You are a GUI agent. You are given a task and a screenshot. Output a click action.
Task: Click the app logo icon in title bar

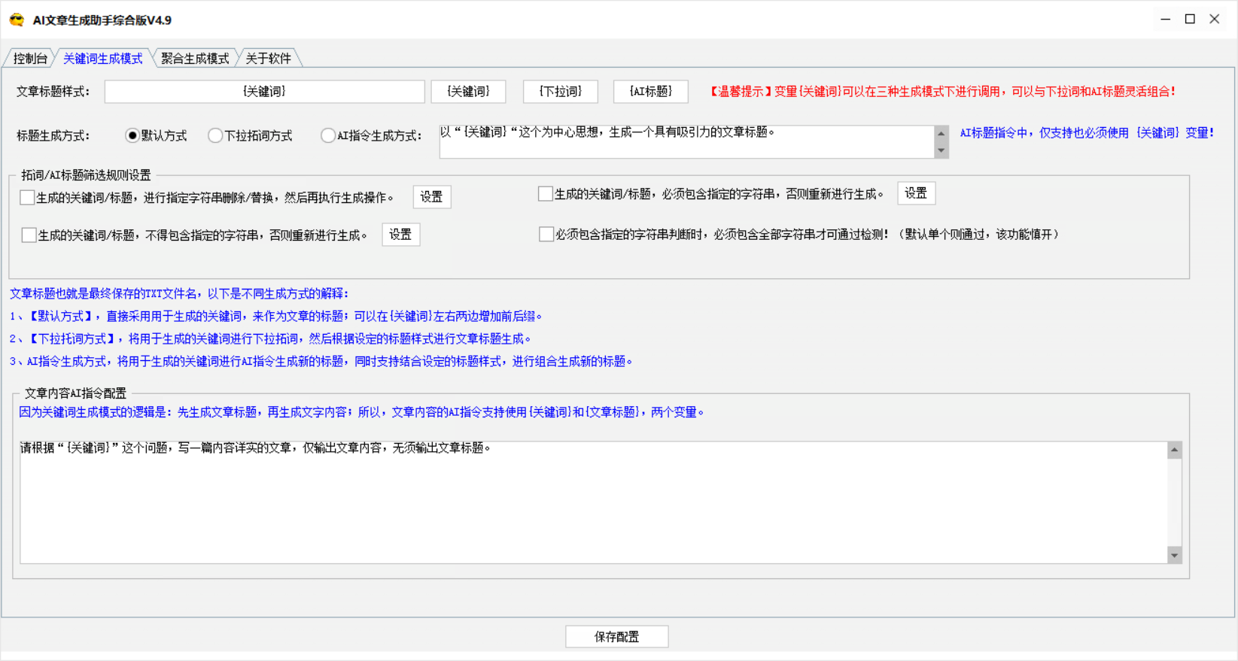pyautogui.click(x=17, y=20)
